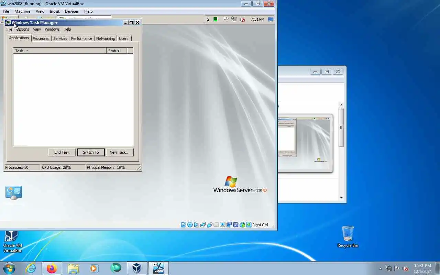440x275 pixels.
Task: Click the guest clock showing 7:31 PM
Action: point(257,19)
